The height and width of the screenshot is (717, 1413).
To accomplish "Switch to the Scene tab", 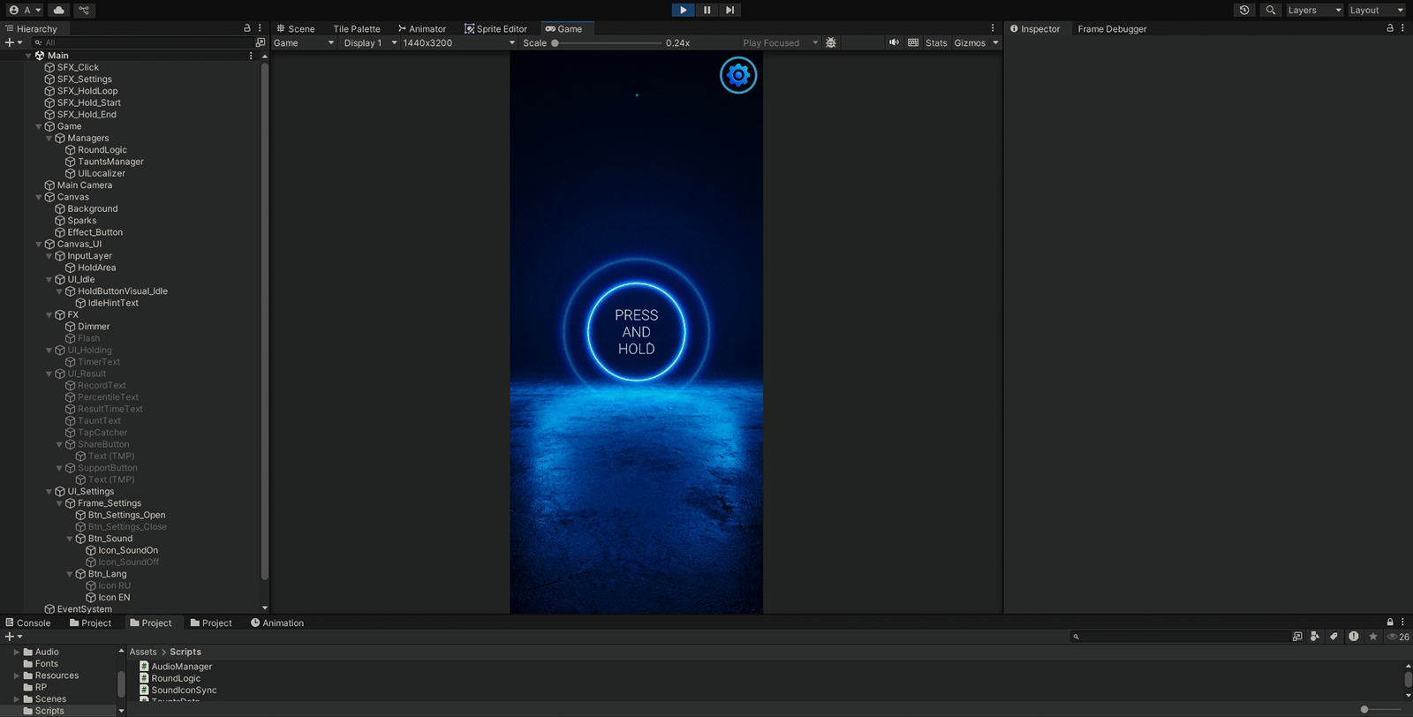I will [296, 28].
